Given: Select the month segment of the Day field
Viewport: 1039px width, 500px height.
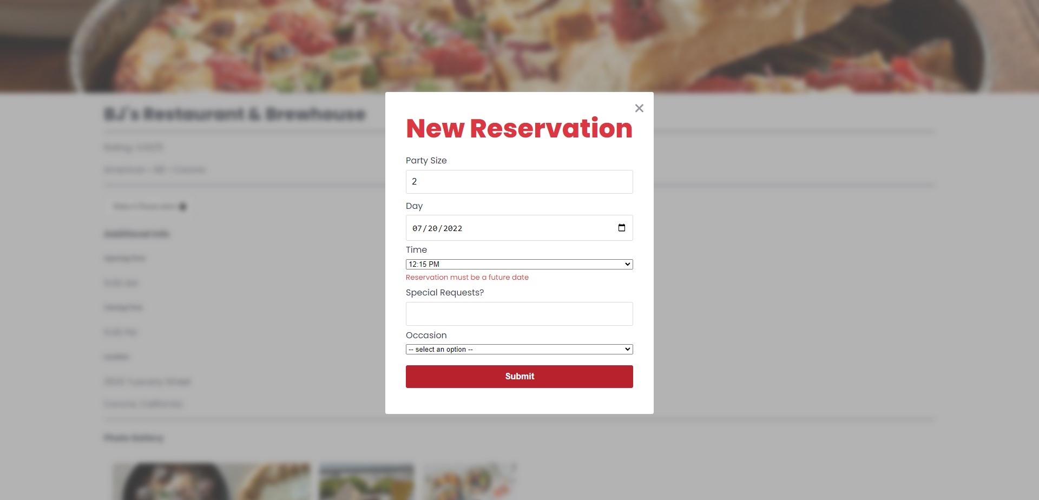Looking at the screenshot, I should pyautogui.click(x=418, y=228).
